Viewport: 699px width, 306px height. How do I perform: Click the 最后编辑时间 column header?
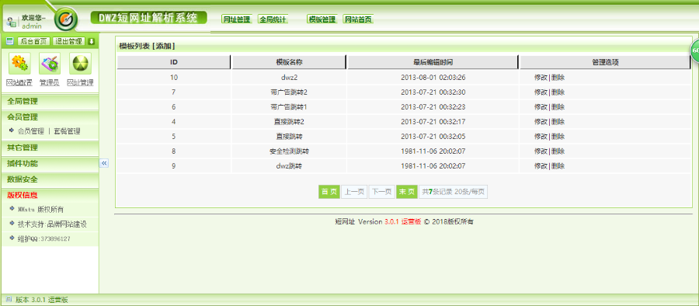(x=433, y=62)
